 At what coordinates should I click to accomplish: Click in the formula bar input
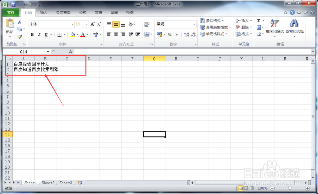(192, 52)
